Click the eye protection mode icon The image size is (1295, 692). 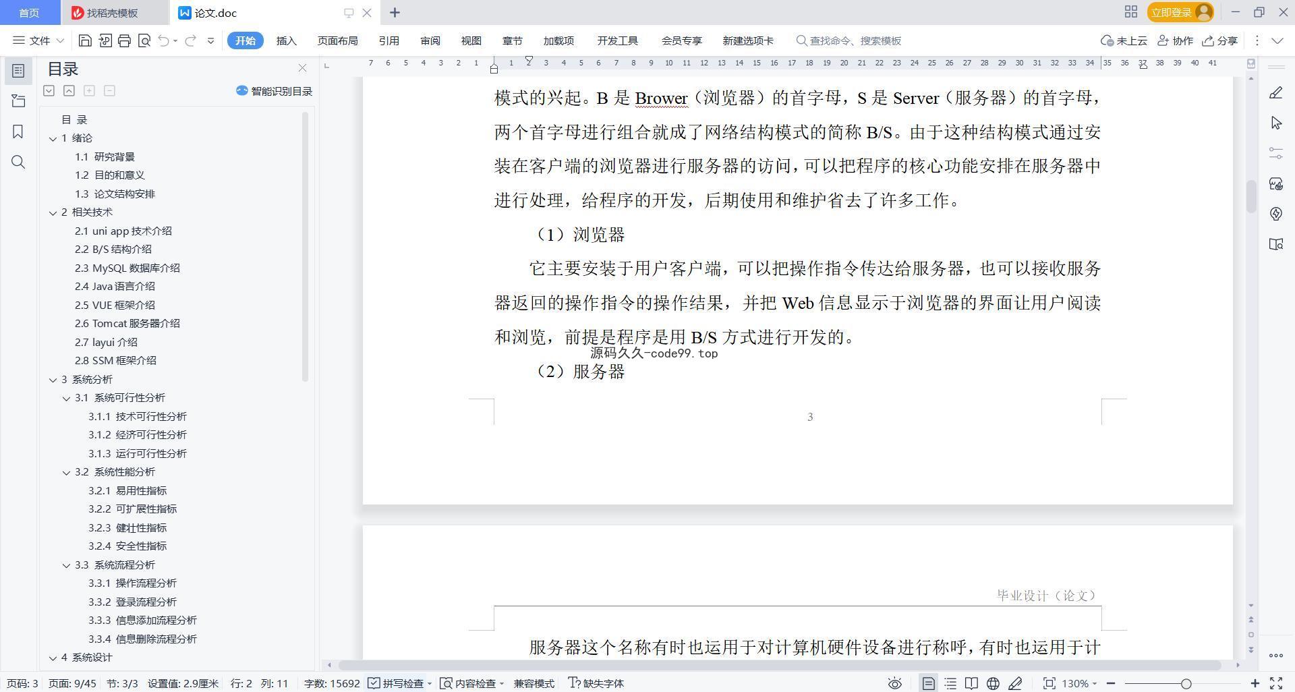click(894, 683)
